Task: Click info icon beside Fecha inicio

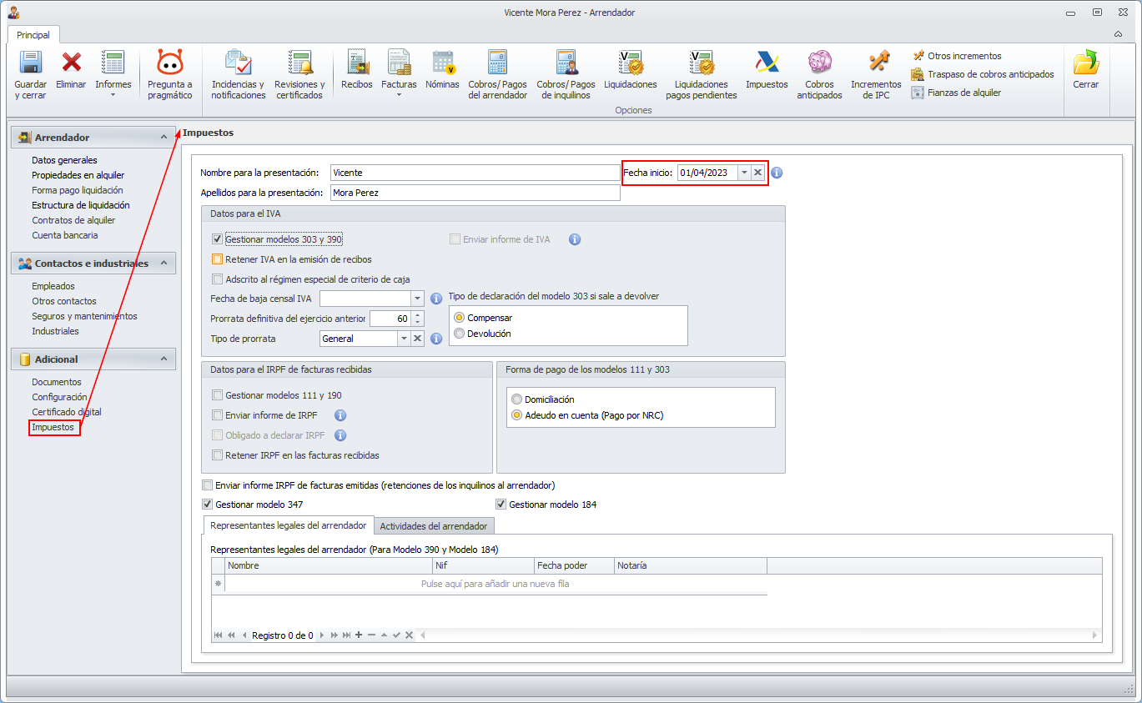Action: coord(777,173)
